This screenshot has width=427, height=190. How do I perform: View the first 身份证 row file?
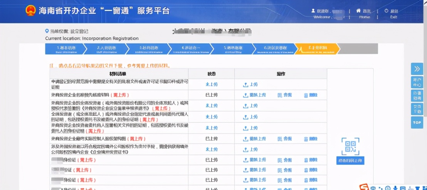tap(284, 160)
